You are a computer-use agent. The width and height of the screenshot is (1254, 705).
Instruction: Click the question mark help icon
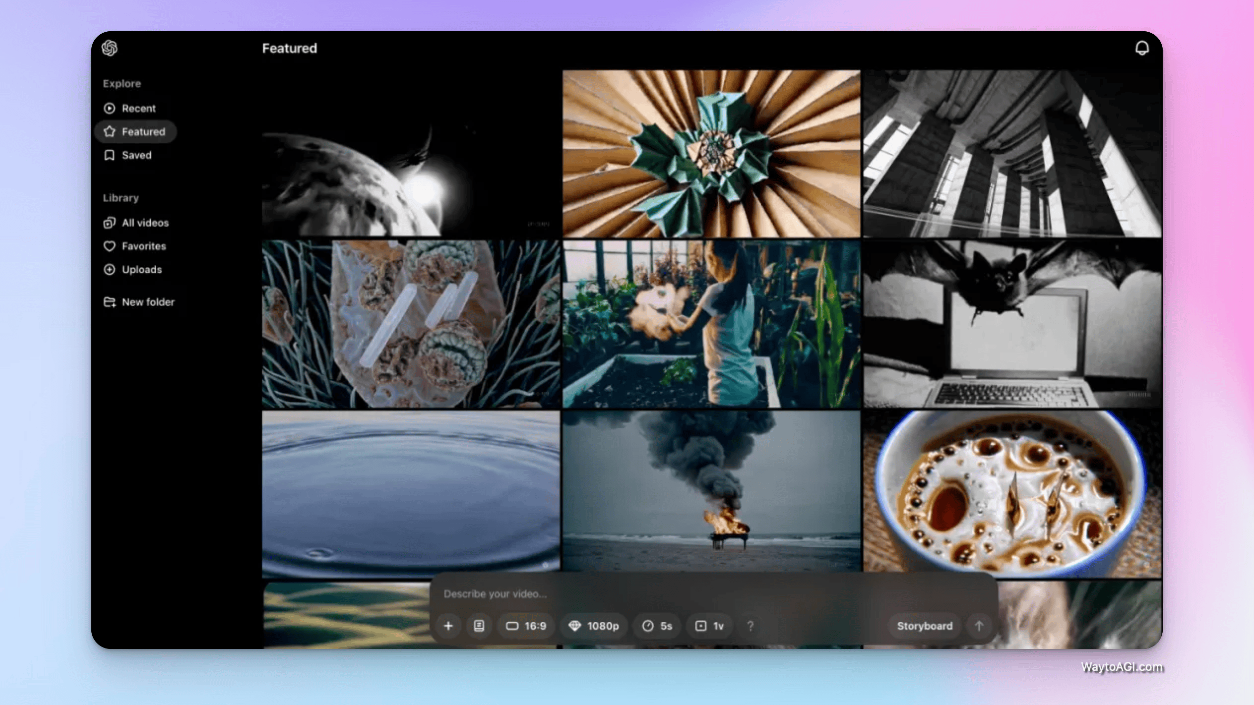click(751, 626)
